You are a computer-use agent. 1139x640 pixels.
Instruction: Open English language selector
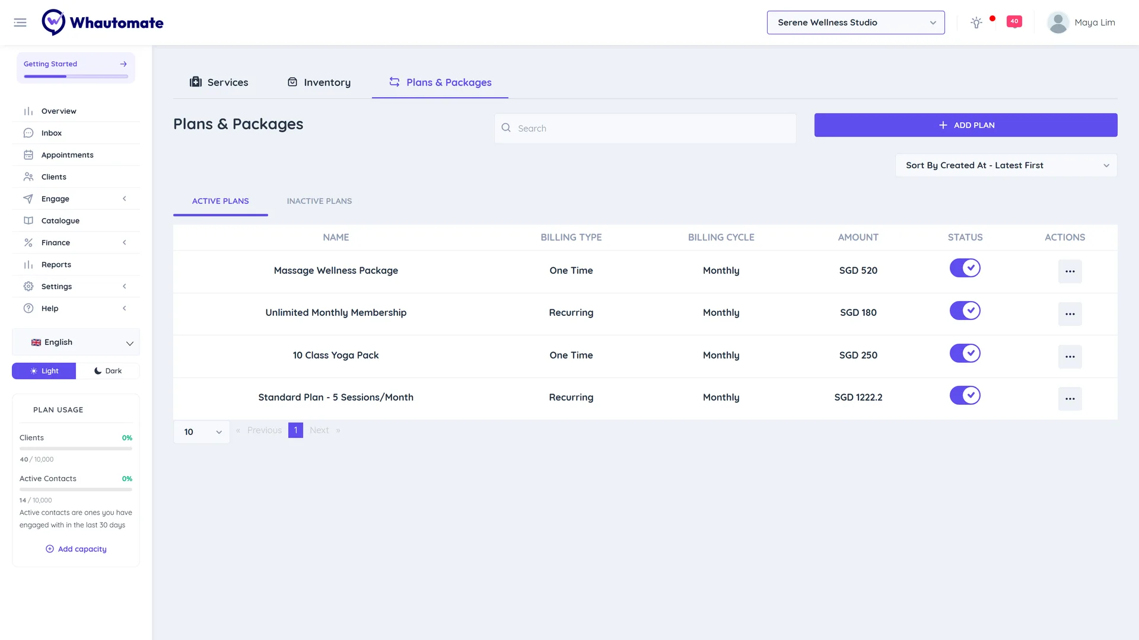click(x=76, y=343)
